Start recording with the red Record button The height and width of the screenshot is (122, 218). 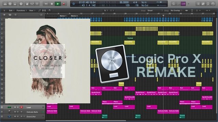pyautogui.click(x=64, y=4)
